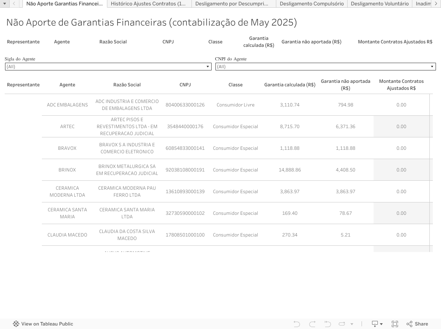Viewport: 441px width, 329px height.
Task: Click the 3,110.74 guarantee value
Action: (x=290, y=105)
